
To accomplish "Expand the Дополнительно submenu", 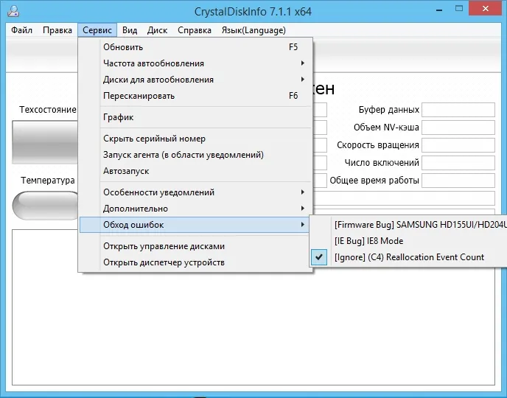I will tap(195, 209).
